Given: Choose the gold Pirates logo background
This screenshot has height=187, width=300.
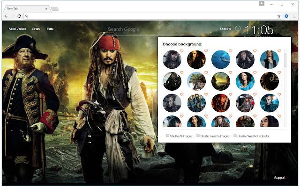Looking at the screenshot, I should click(x=270, y=81).
